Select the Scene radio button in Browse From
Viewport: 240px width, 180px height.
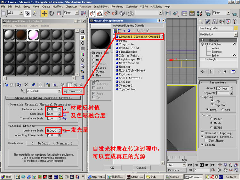93,71
